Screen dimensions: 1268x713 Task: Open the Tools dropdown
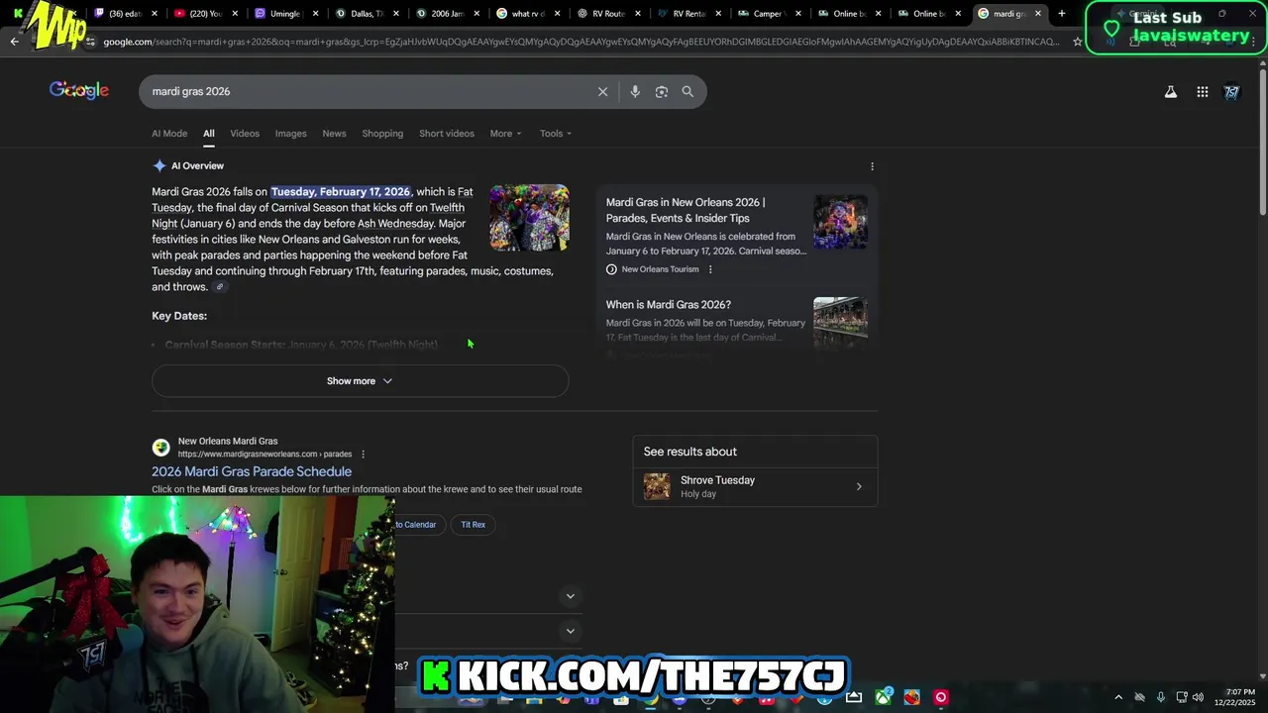click(556, 134)
